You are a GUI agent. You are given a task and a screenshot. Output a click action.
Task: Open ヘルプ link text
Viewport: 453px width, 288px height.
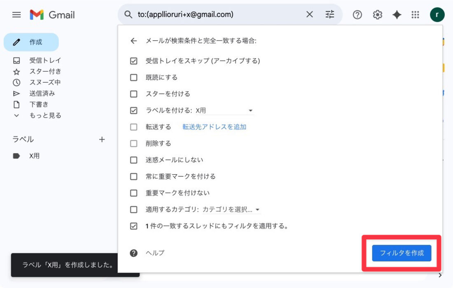(155, 253)
